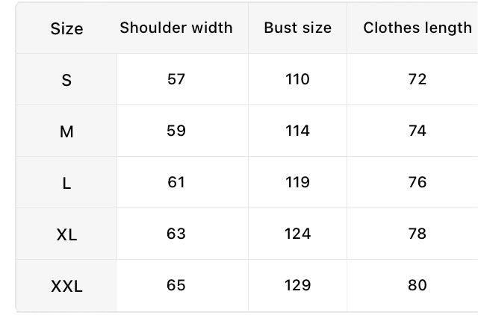Click the Size column header
Viewport: 478px width, 315px height.
[x=66, y=28]
